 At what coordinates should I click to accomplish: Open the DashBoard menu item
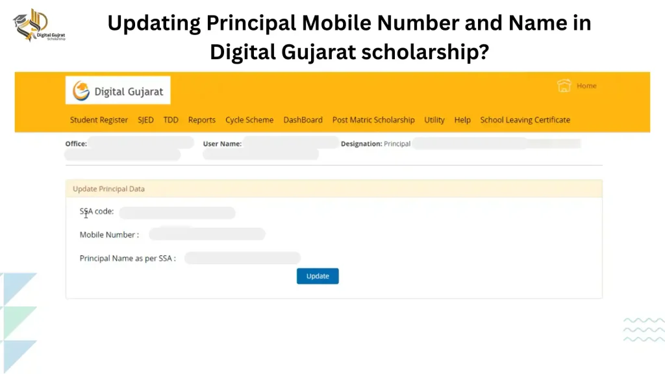(x=303, y=120)
